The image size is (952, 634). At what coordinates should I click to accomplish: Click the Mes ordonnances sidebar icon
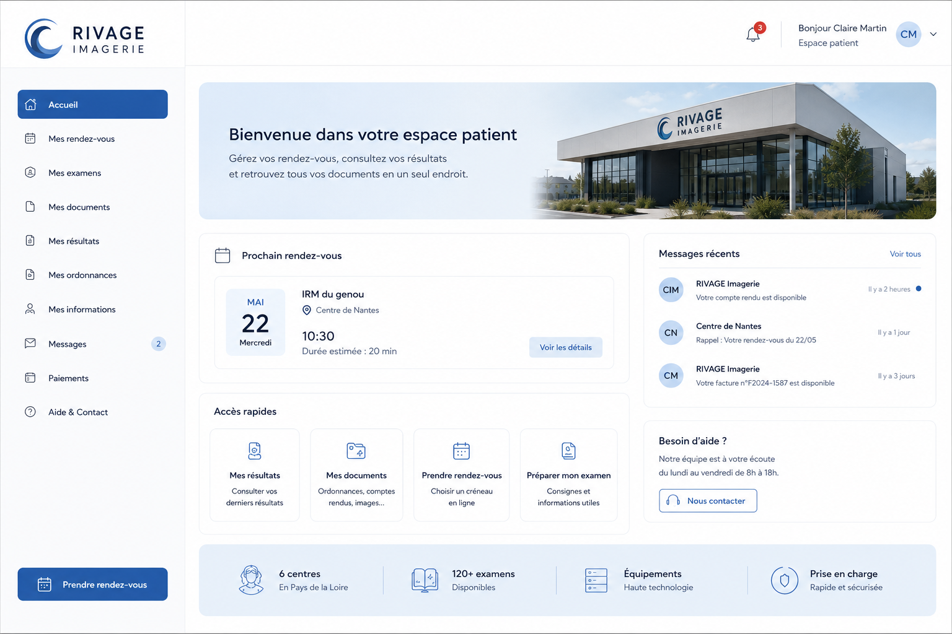coord(30,275)
